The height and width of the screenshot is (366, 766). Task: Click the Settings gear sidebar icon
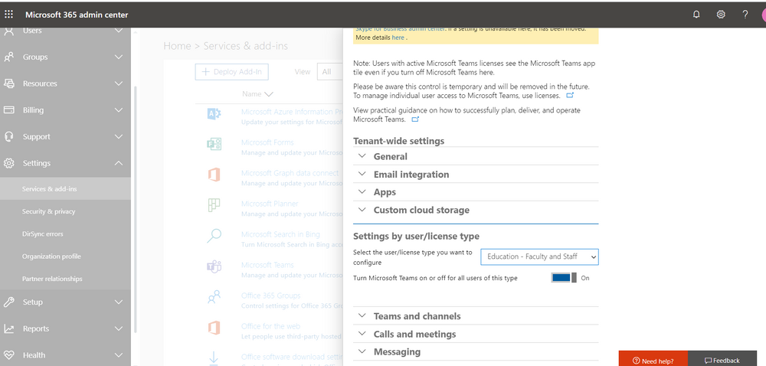8,163
